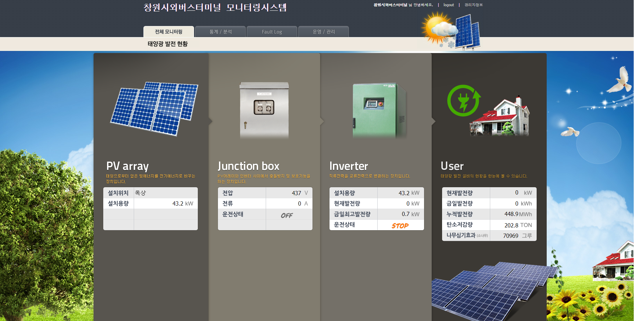Click the 설치위치 label

point(118,193)
